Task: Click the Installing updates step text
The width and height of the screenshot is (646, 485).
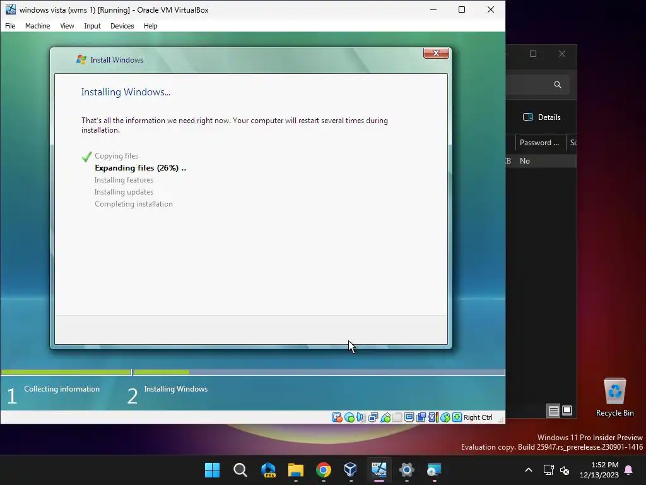Action: [x=124, y=192]
